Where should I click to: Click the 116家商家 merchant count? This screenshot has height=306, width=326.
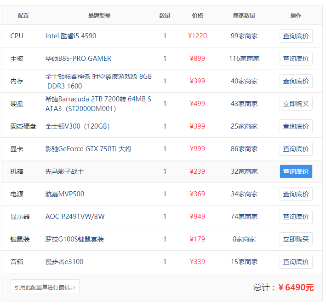(x=244, y=59)
